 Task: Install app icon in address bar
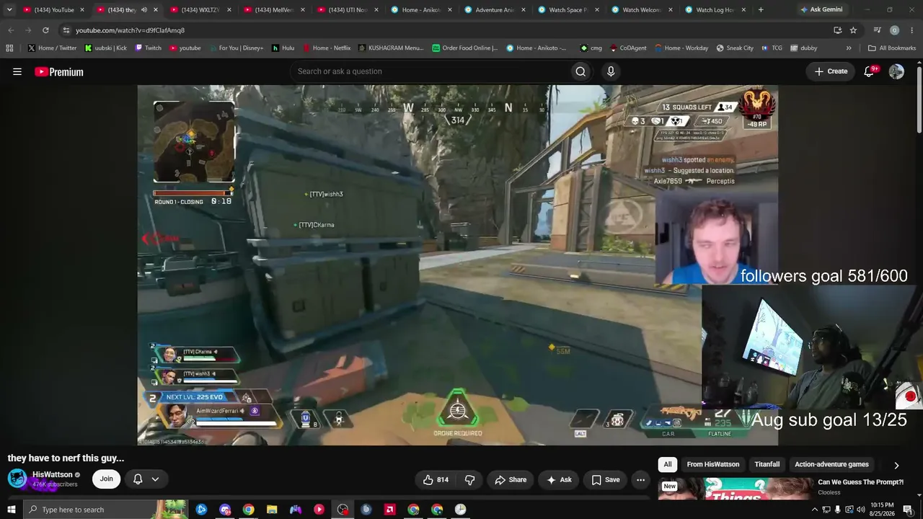tap(837, 30)
